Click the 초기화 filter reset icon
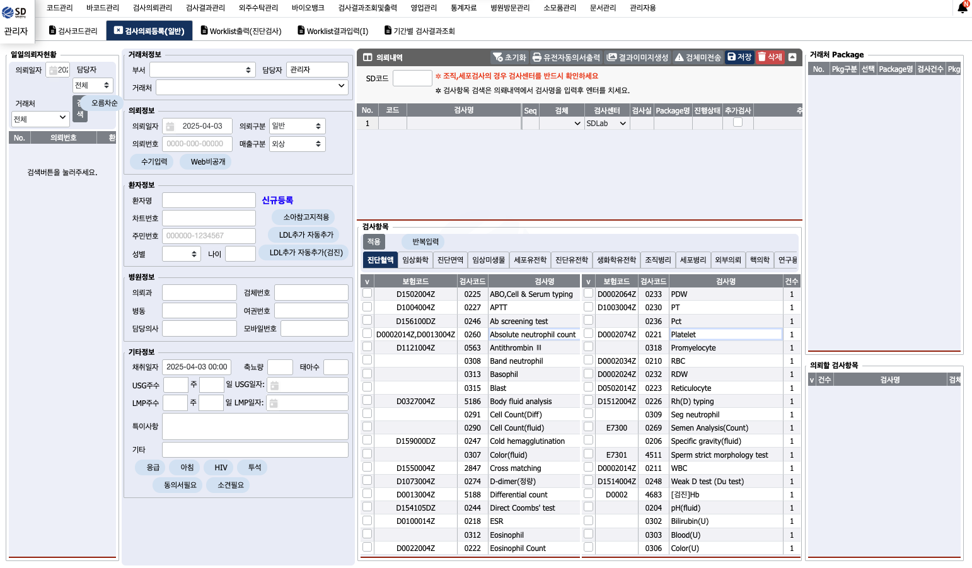972x568 pixels. tap(498, 57)
